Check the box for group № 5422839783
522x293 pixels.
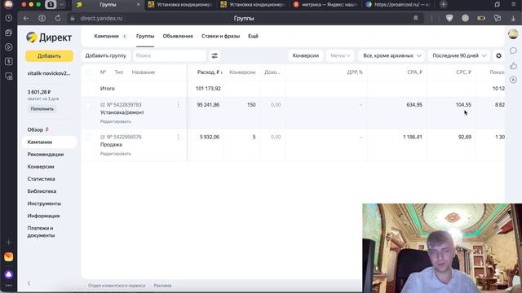(x=88, y=105)
